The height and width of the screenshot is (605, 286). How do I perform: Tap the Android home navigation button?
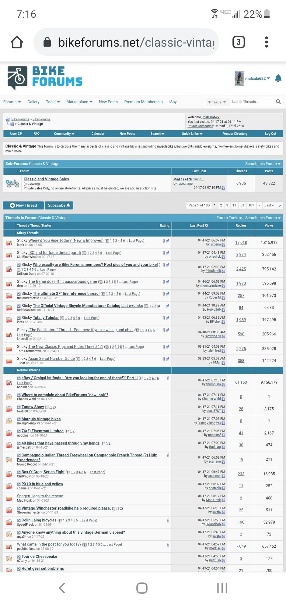coord(142,588)
